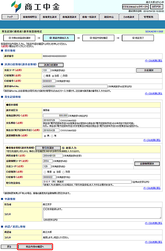Select 無 for 譲渡制限有無
165x251 pixels.
pos(45,136)
